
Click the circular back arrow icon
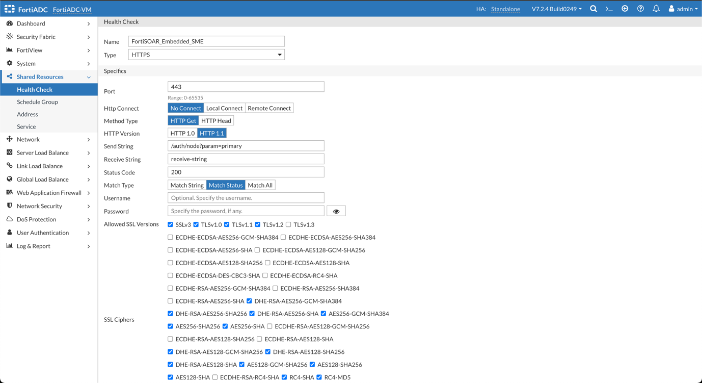(x=625, y=9)
